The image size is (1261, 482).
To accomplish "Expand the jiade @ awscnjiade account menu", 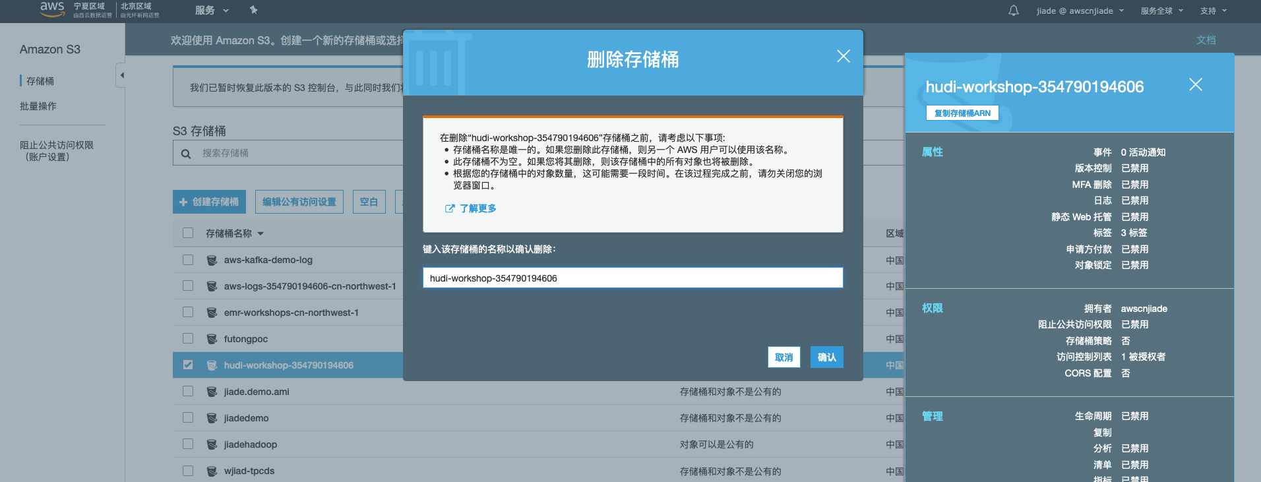I will click(1080, 11).
